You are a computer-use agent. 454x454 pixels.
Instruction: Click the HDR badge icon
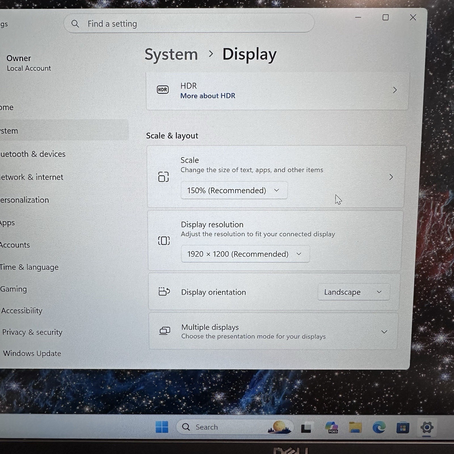pyautogui.click(x=163, y=90)
